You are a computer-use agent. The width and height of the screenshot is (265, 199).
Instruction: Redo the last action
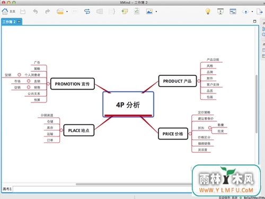[x=47, y=12]
